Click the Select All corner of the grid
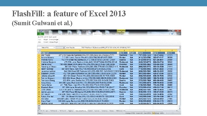207x116 pixels. pos(39,50)
